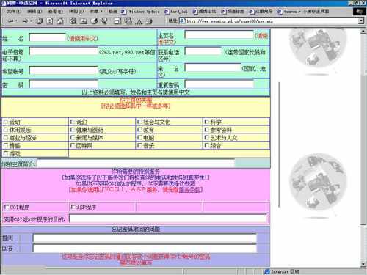The height and width of the screenshot is (275, 367).
Task: Open the History toolbar icon
Action: pyautogui.click(x=94, y=21)
